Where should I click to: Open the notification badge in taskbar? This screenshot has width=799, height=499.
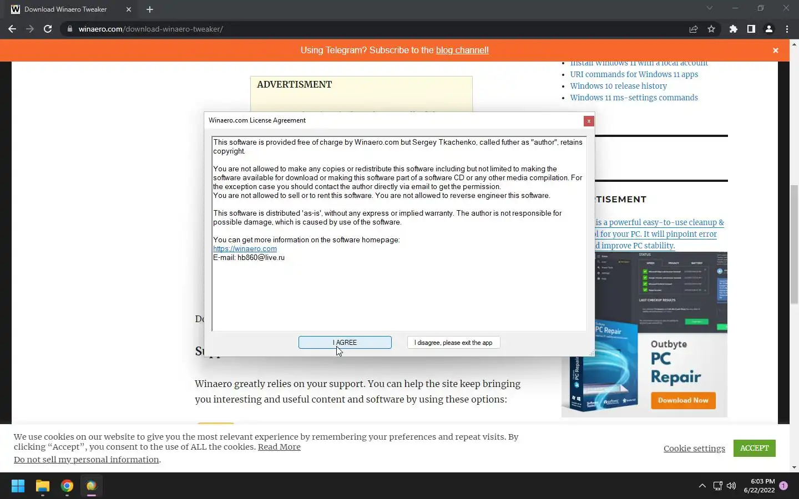783,486
